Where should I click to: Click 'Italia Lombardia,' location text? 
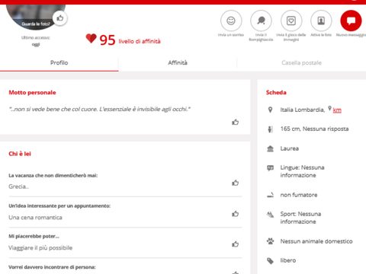tap(303, 110)
